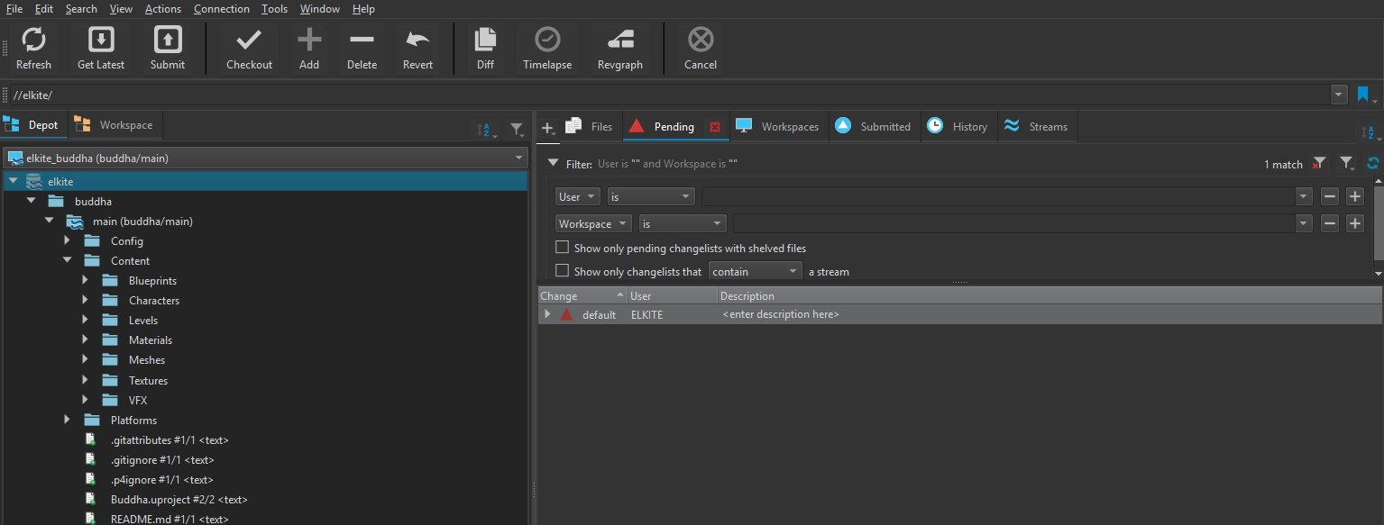
Task: Sort by the Change column header
Action: 582,295
